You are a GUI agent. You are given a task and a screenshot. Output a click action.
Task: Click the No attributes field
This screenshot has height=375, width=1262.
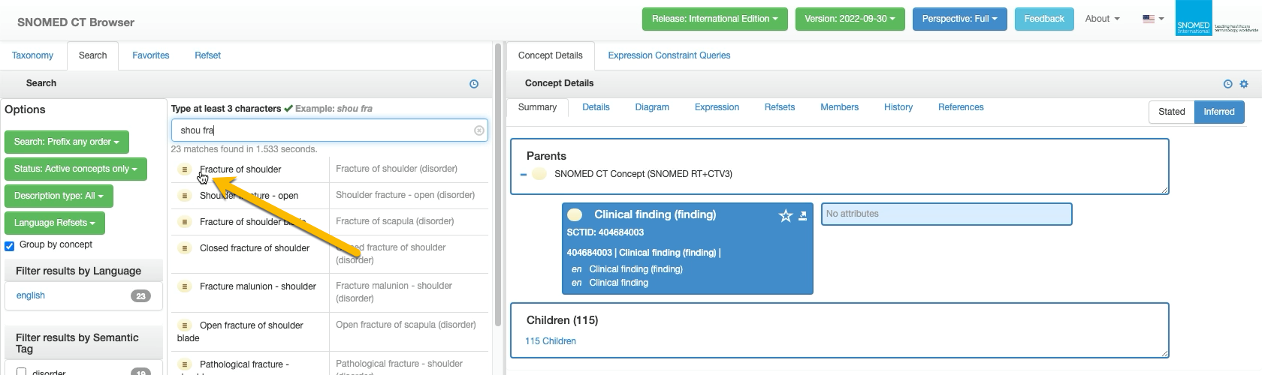pos(946,214)
